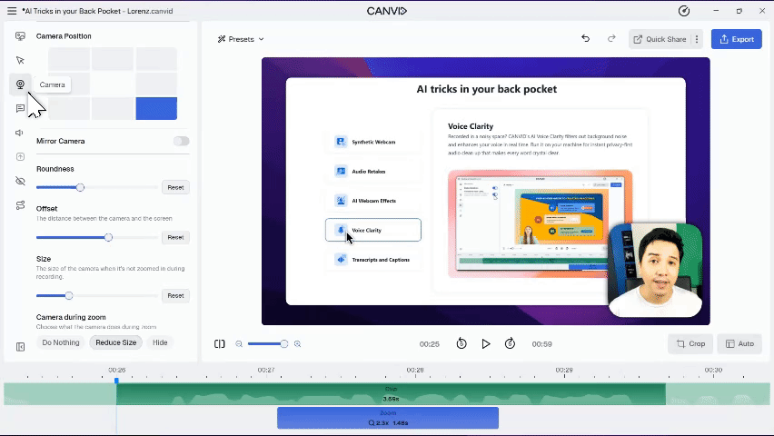Open the background settings sidebar icon

(20, 36)
